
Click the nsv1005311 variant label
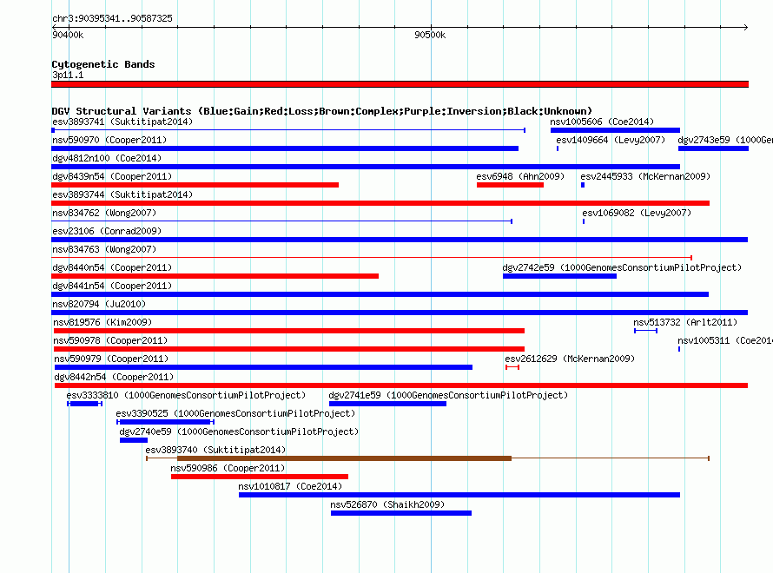[x=724, y=340]
